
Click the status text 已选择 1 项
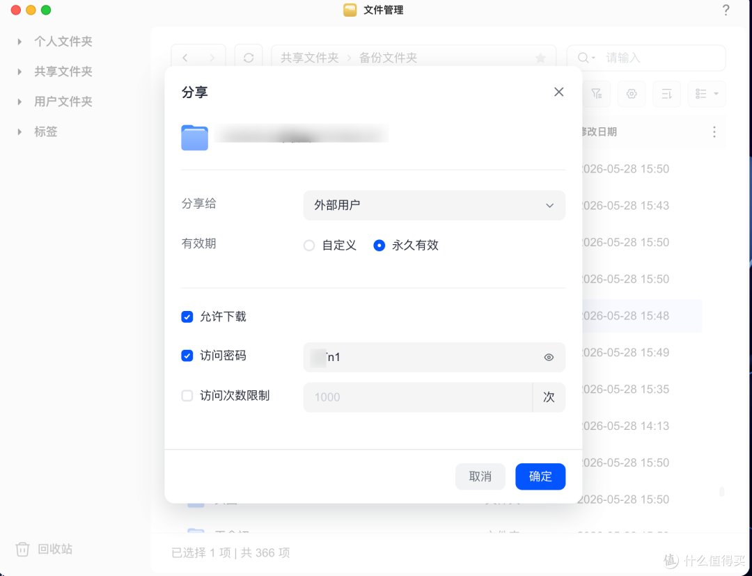pos(201,553)
